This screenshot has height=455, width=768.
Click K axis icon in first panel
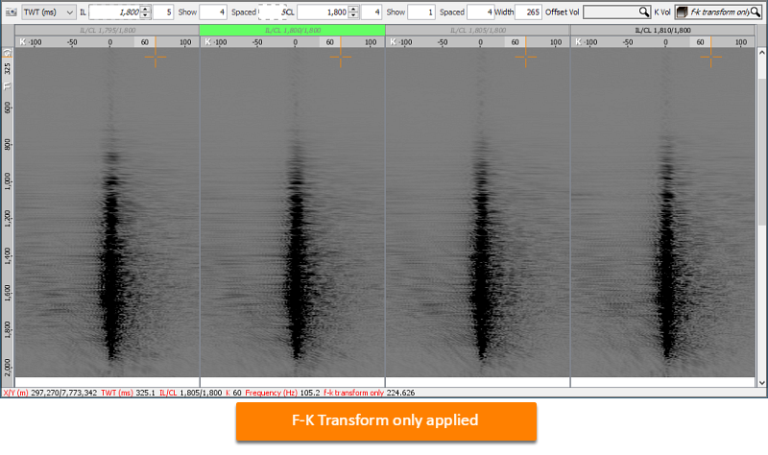[22, 42]
